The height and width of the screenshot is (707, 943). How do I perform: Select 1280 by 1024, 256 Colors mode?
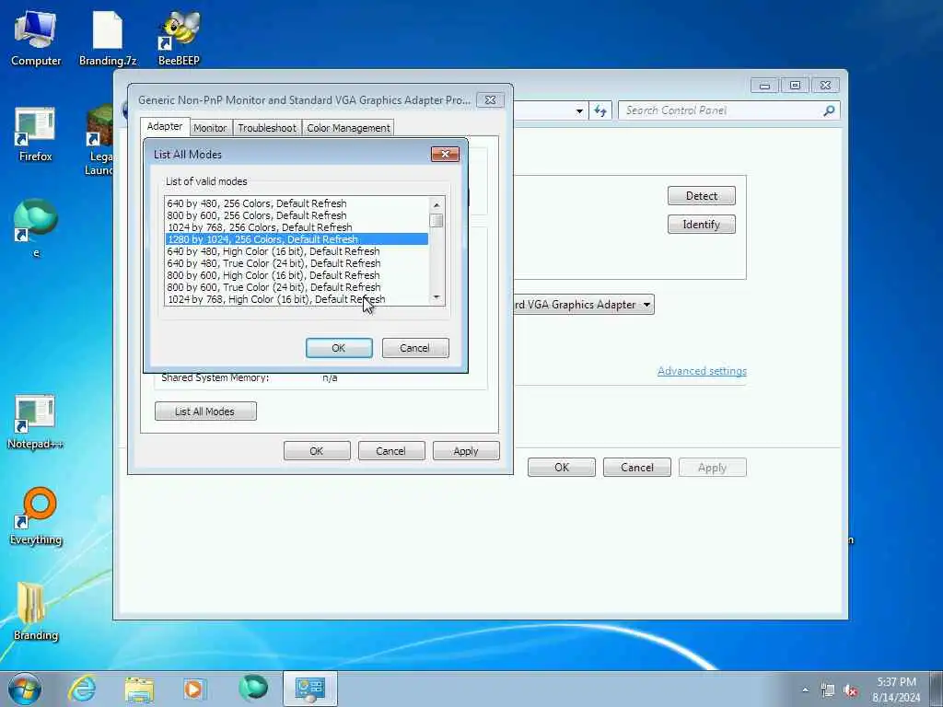click(x=297, y=239)
